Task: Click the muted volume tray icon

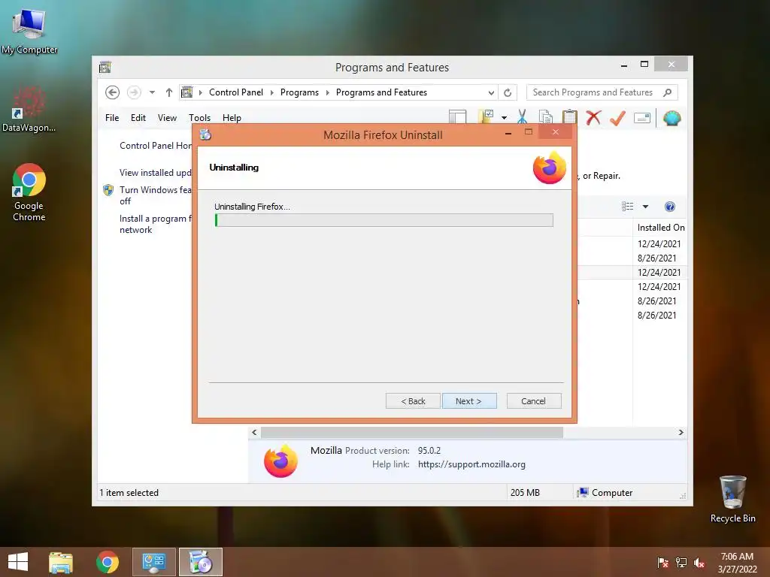Action: coord(699,563)
